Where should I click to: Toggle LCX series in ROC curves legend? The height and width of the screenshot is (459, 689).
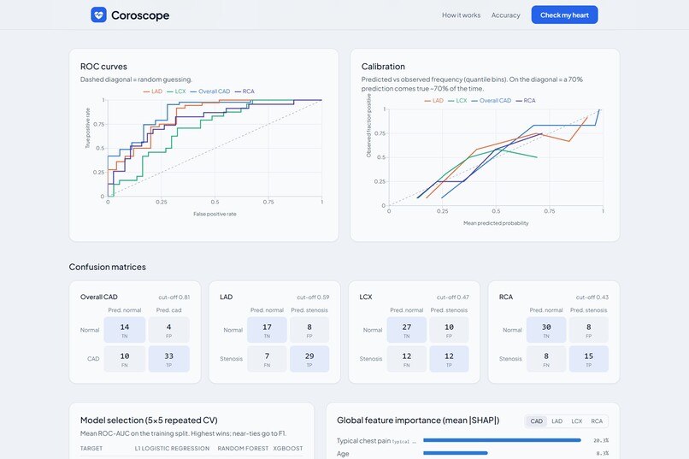[x=177, y=91]
